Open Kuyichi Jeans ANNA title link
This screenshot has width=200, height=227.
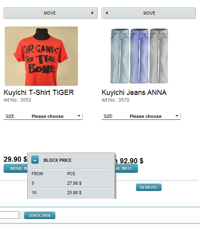[x=134, y=93]
